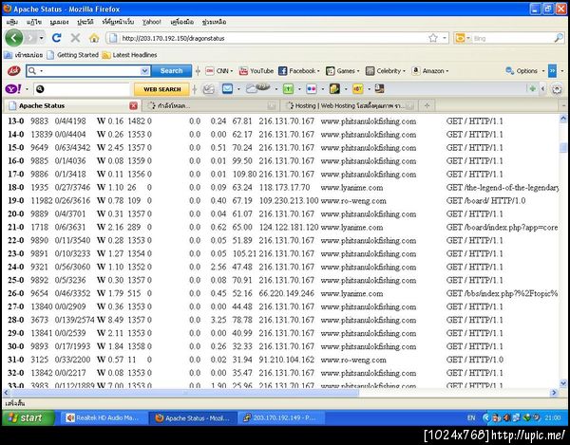Click the scroll down arrow
Viewport: 570px width, 445px height.
[x=563, y=382]
